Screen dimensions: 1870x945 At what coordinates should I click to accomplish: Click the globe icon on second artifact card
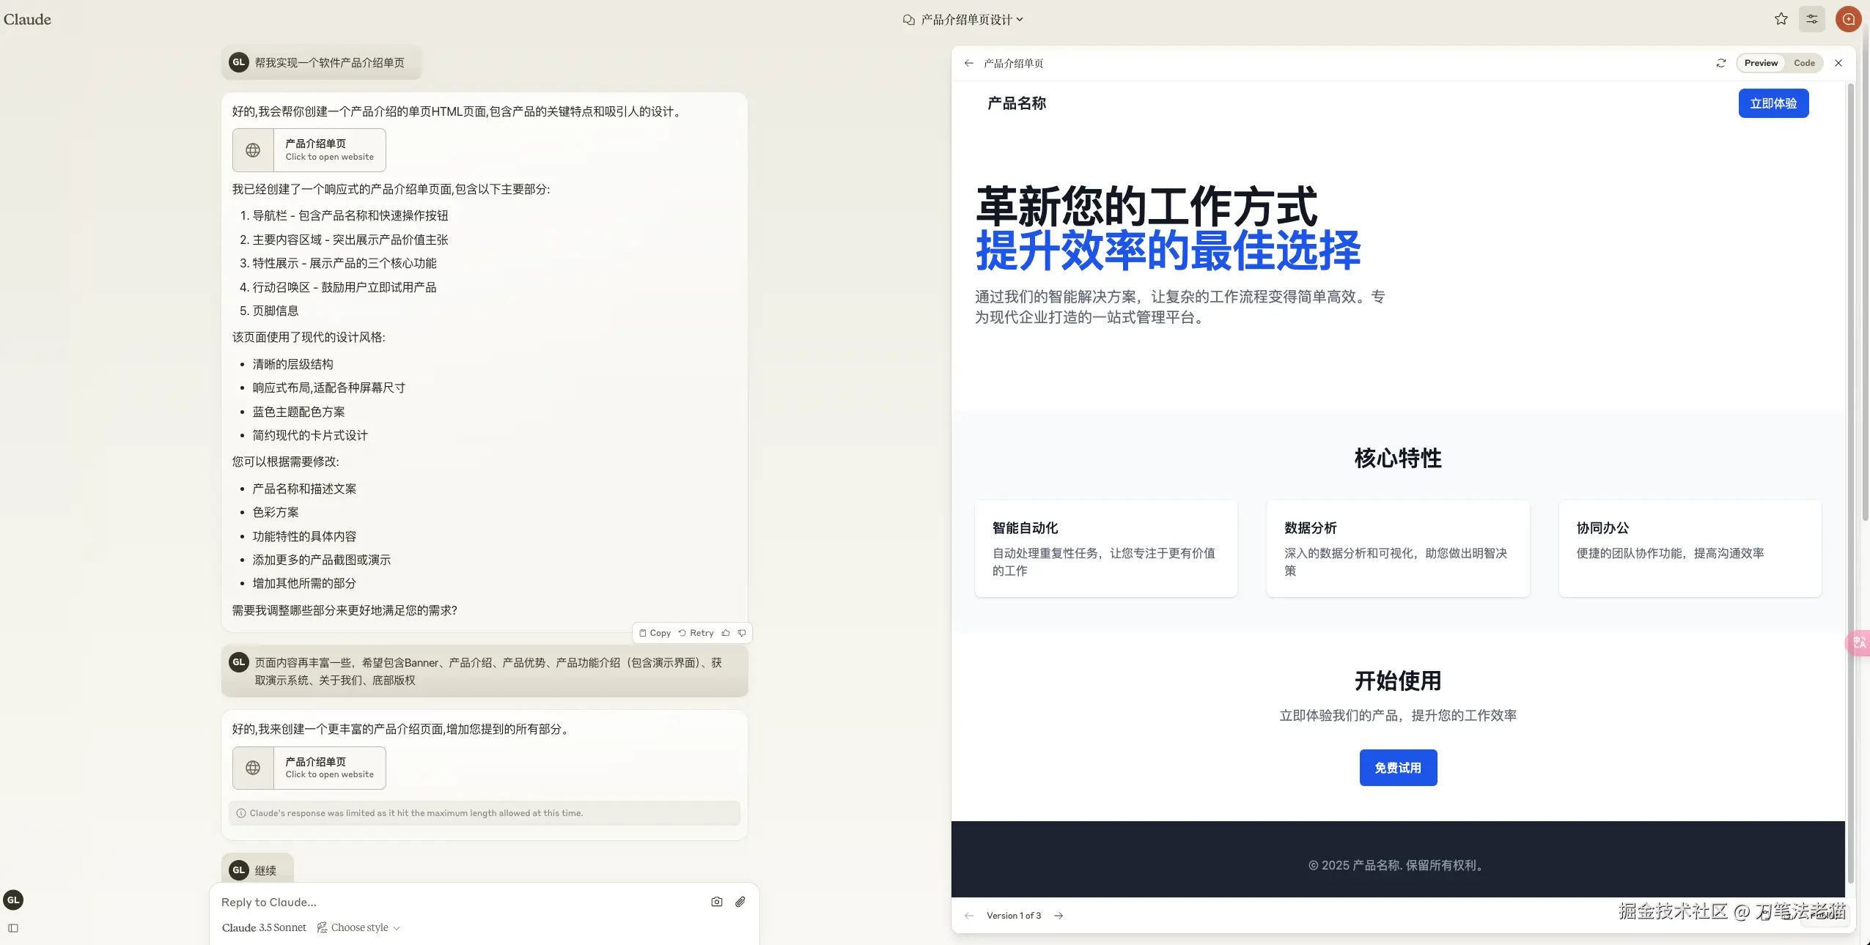(253, 768)
